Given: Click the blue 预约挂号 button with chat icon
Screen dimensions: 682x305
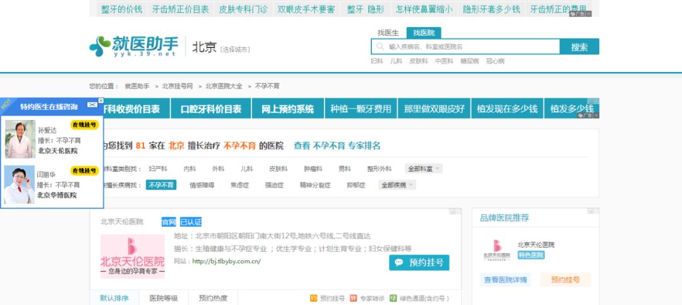Looking at the screenshot, I should pos(419,262).
